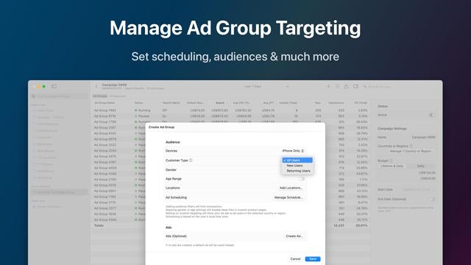Click the Add Locations button
Screen dimensions: 471x265
(291, 188)
